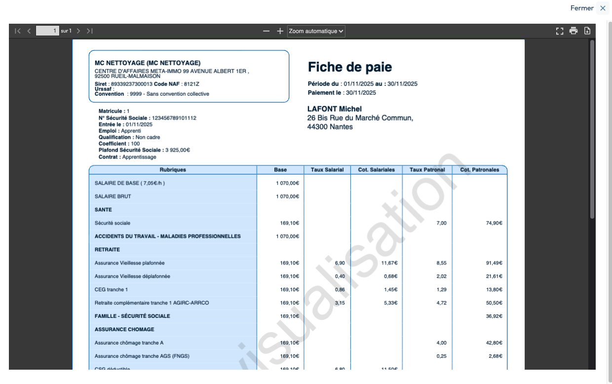Click the PDF vertical scrollbar thumb

(x=592, y=129)
